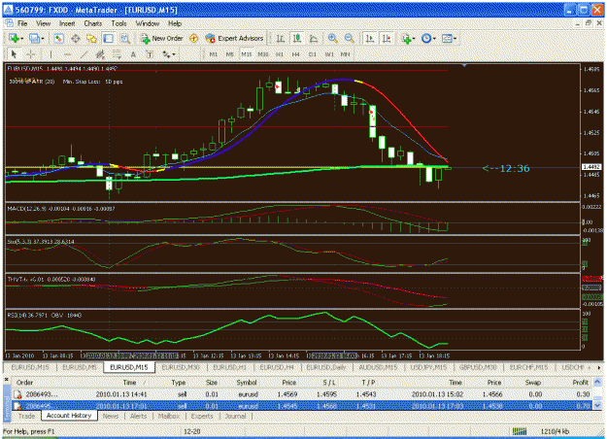Expand the chart templates dropdown
This screenshot has width=607, height=439.
455,39
